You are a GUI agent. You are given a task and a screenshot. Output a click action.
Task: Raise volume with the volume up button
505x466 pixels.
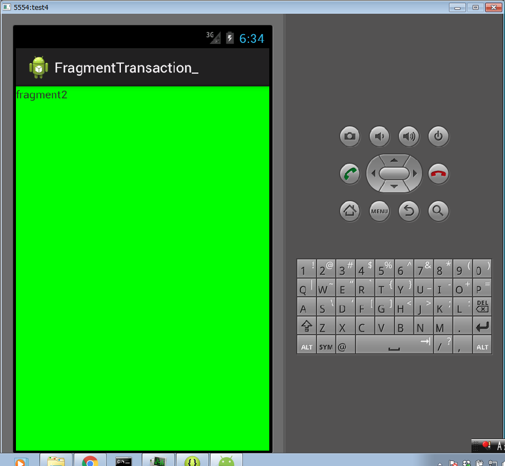(409, 136)
